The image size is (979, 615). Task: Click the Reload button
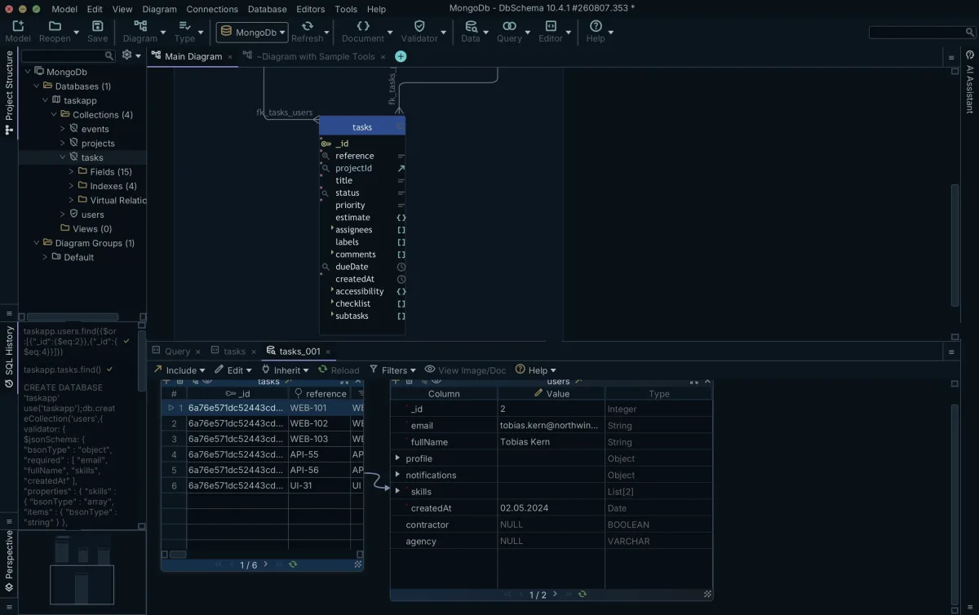click(339, 370)
